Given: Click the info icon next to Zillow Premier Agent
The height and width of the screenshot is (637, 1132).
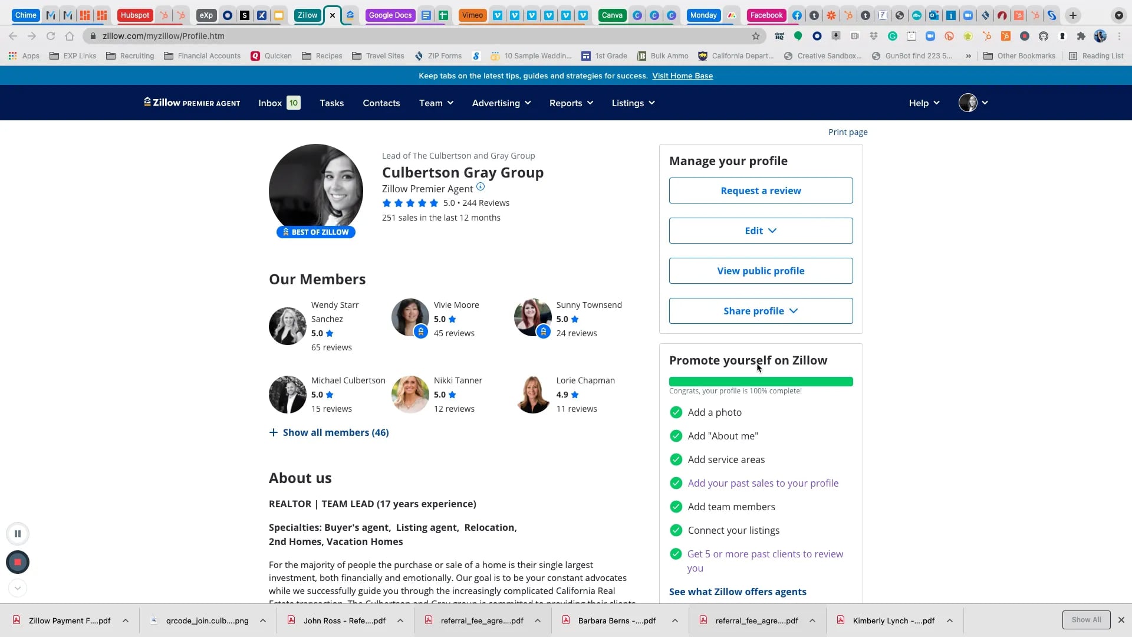Looking at the screenshot, I should click(x=481, y=186).
